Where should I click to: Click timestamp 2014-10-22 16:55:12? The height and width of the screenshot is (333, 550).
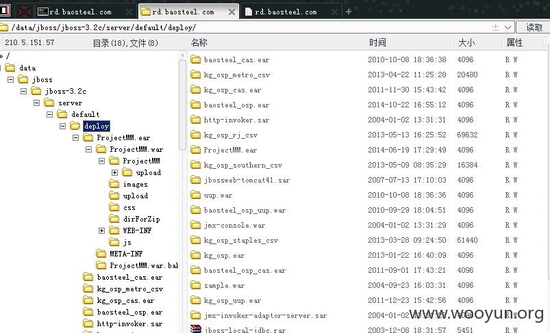407,105
